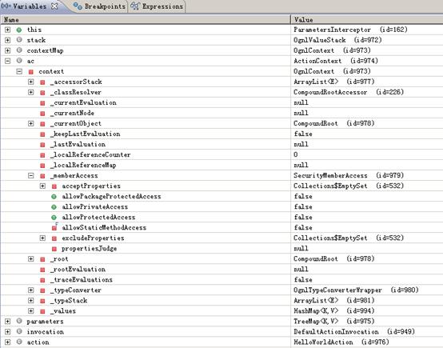Click the green field icon of allowPrivateAccess
The width and height of the screenshot is (443, 348).
pyautogui.click(x=54, y=207)
